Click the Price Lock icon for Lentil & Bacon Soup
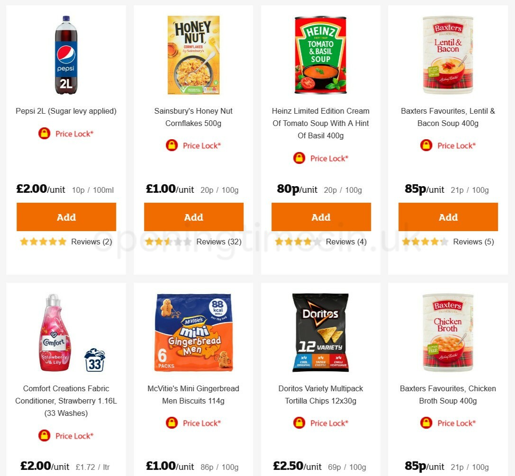This screenshot has height=476, width=515. pos(426,145)
